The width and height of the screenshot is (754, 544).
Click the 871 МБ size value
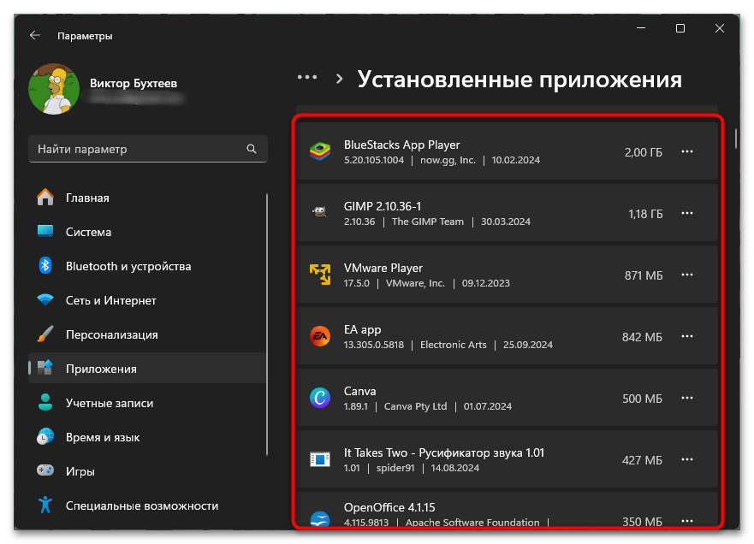(x=644, y=275)
